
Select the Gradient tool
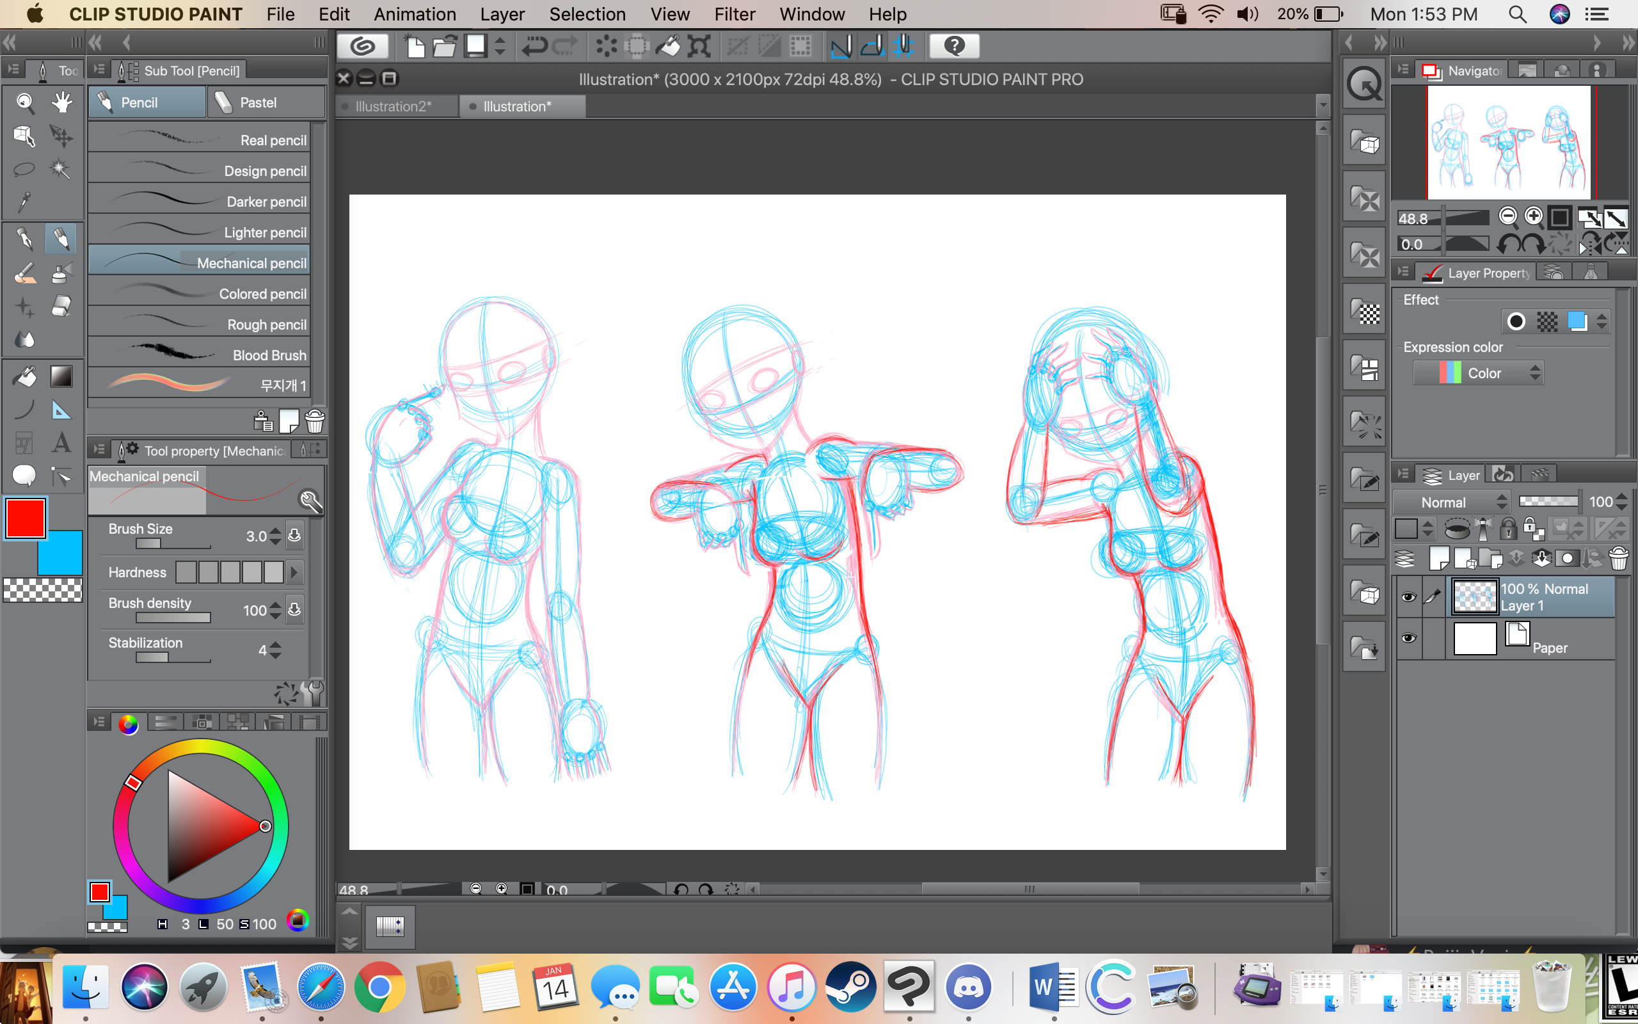(x=61, y=376)
